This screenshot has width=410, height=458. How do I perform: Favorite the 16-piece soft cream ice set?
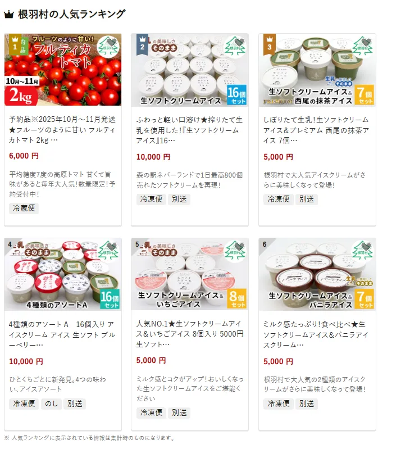click(240, 42)
